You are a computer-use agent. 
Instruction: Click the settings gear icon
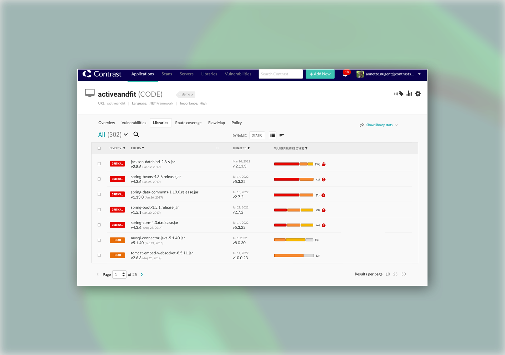pos(418,94)
